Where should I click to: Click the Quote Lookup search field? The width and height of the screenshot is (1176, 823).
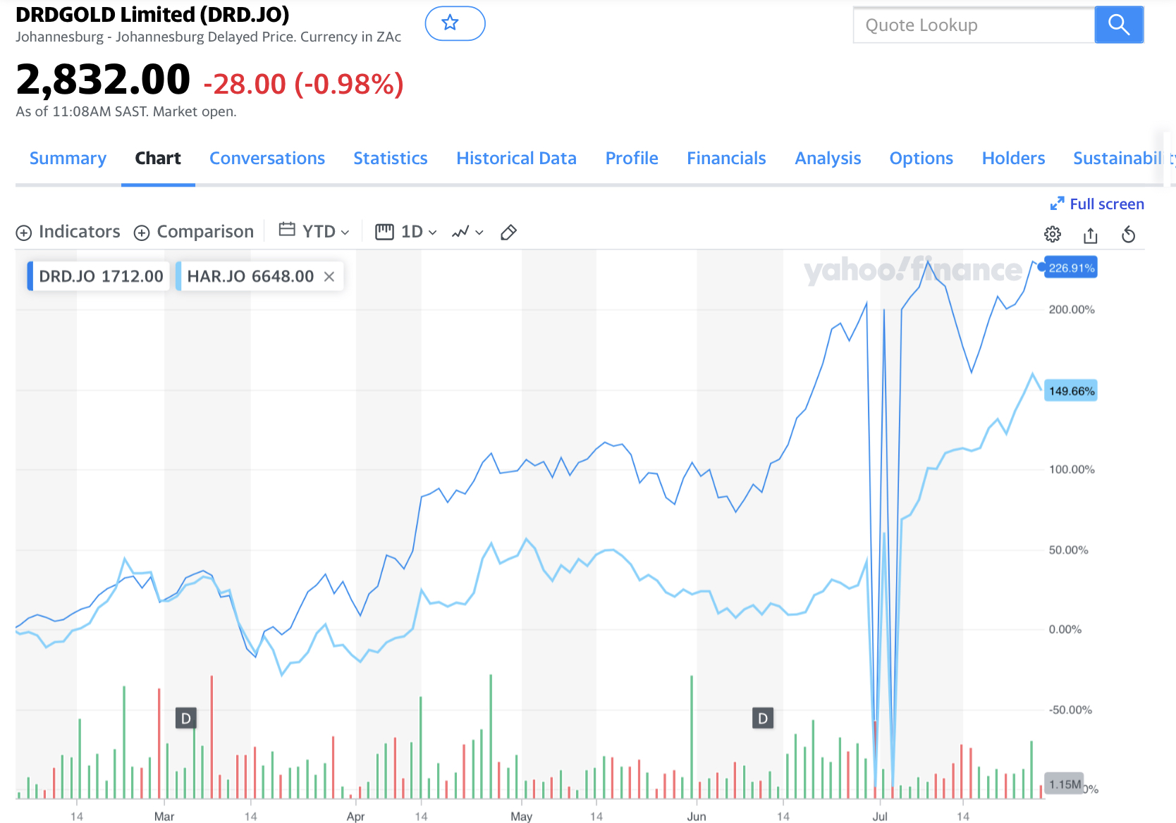(x=973, y=25)
